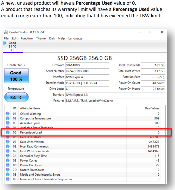This screenshot has width=175, height=190.
Task: Click the Total Host Writes value 117 GB
Action: coord(153,71)
